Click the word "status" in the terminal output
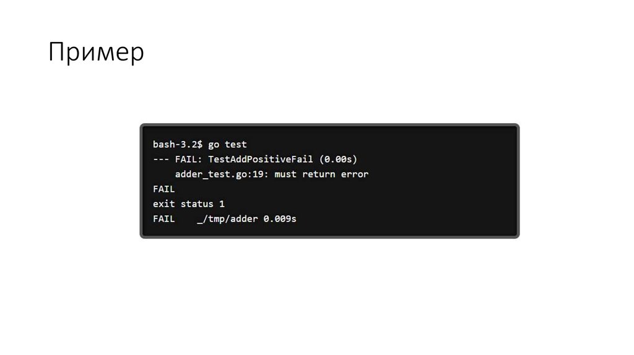634x355 pixels. (196, 204)
